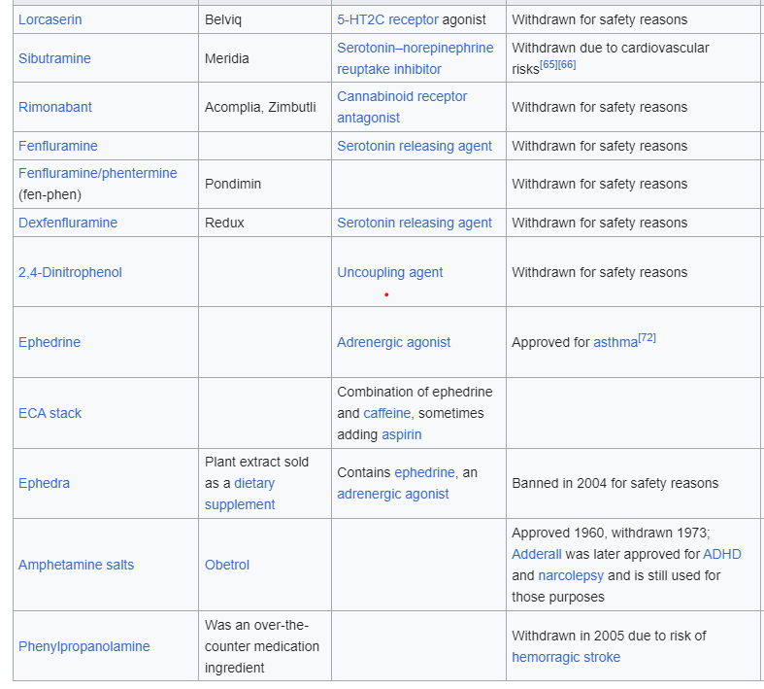Select '(fen-phen)' text

[50, 194]
